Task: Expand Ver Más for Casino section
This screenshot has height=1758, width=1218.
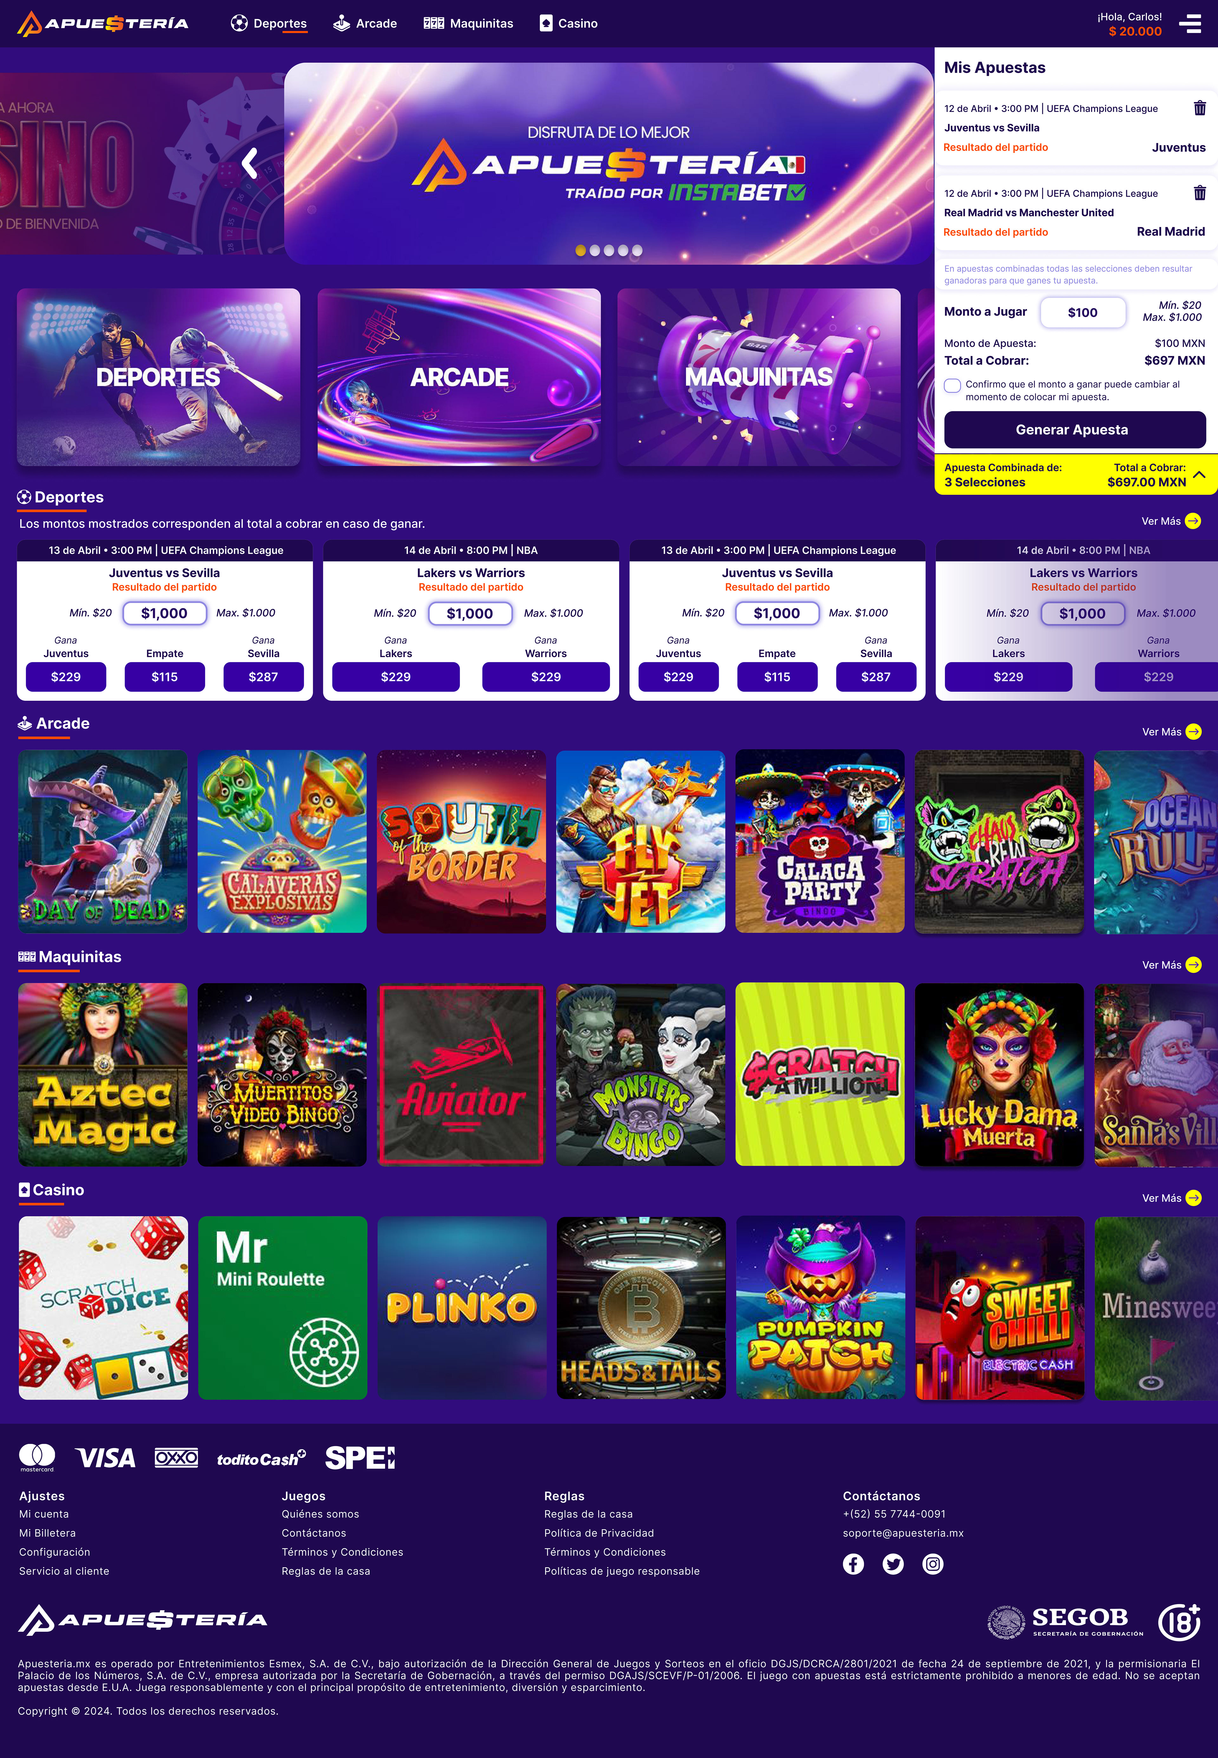Action: click(x=1171, y=1198)
